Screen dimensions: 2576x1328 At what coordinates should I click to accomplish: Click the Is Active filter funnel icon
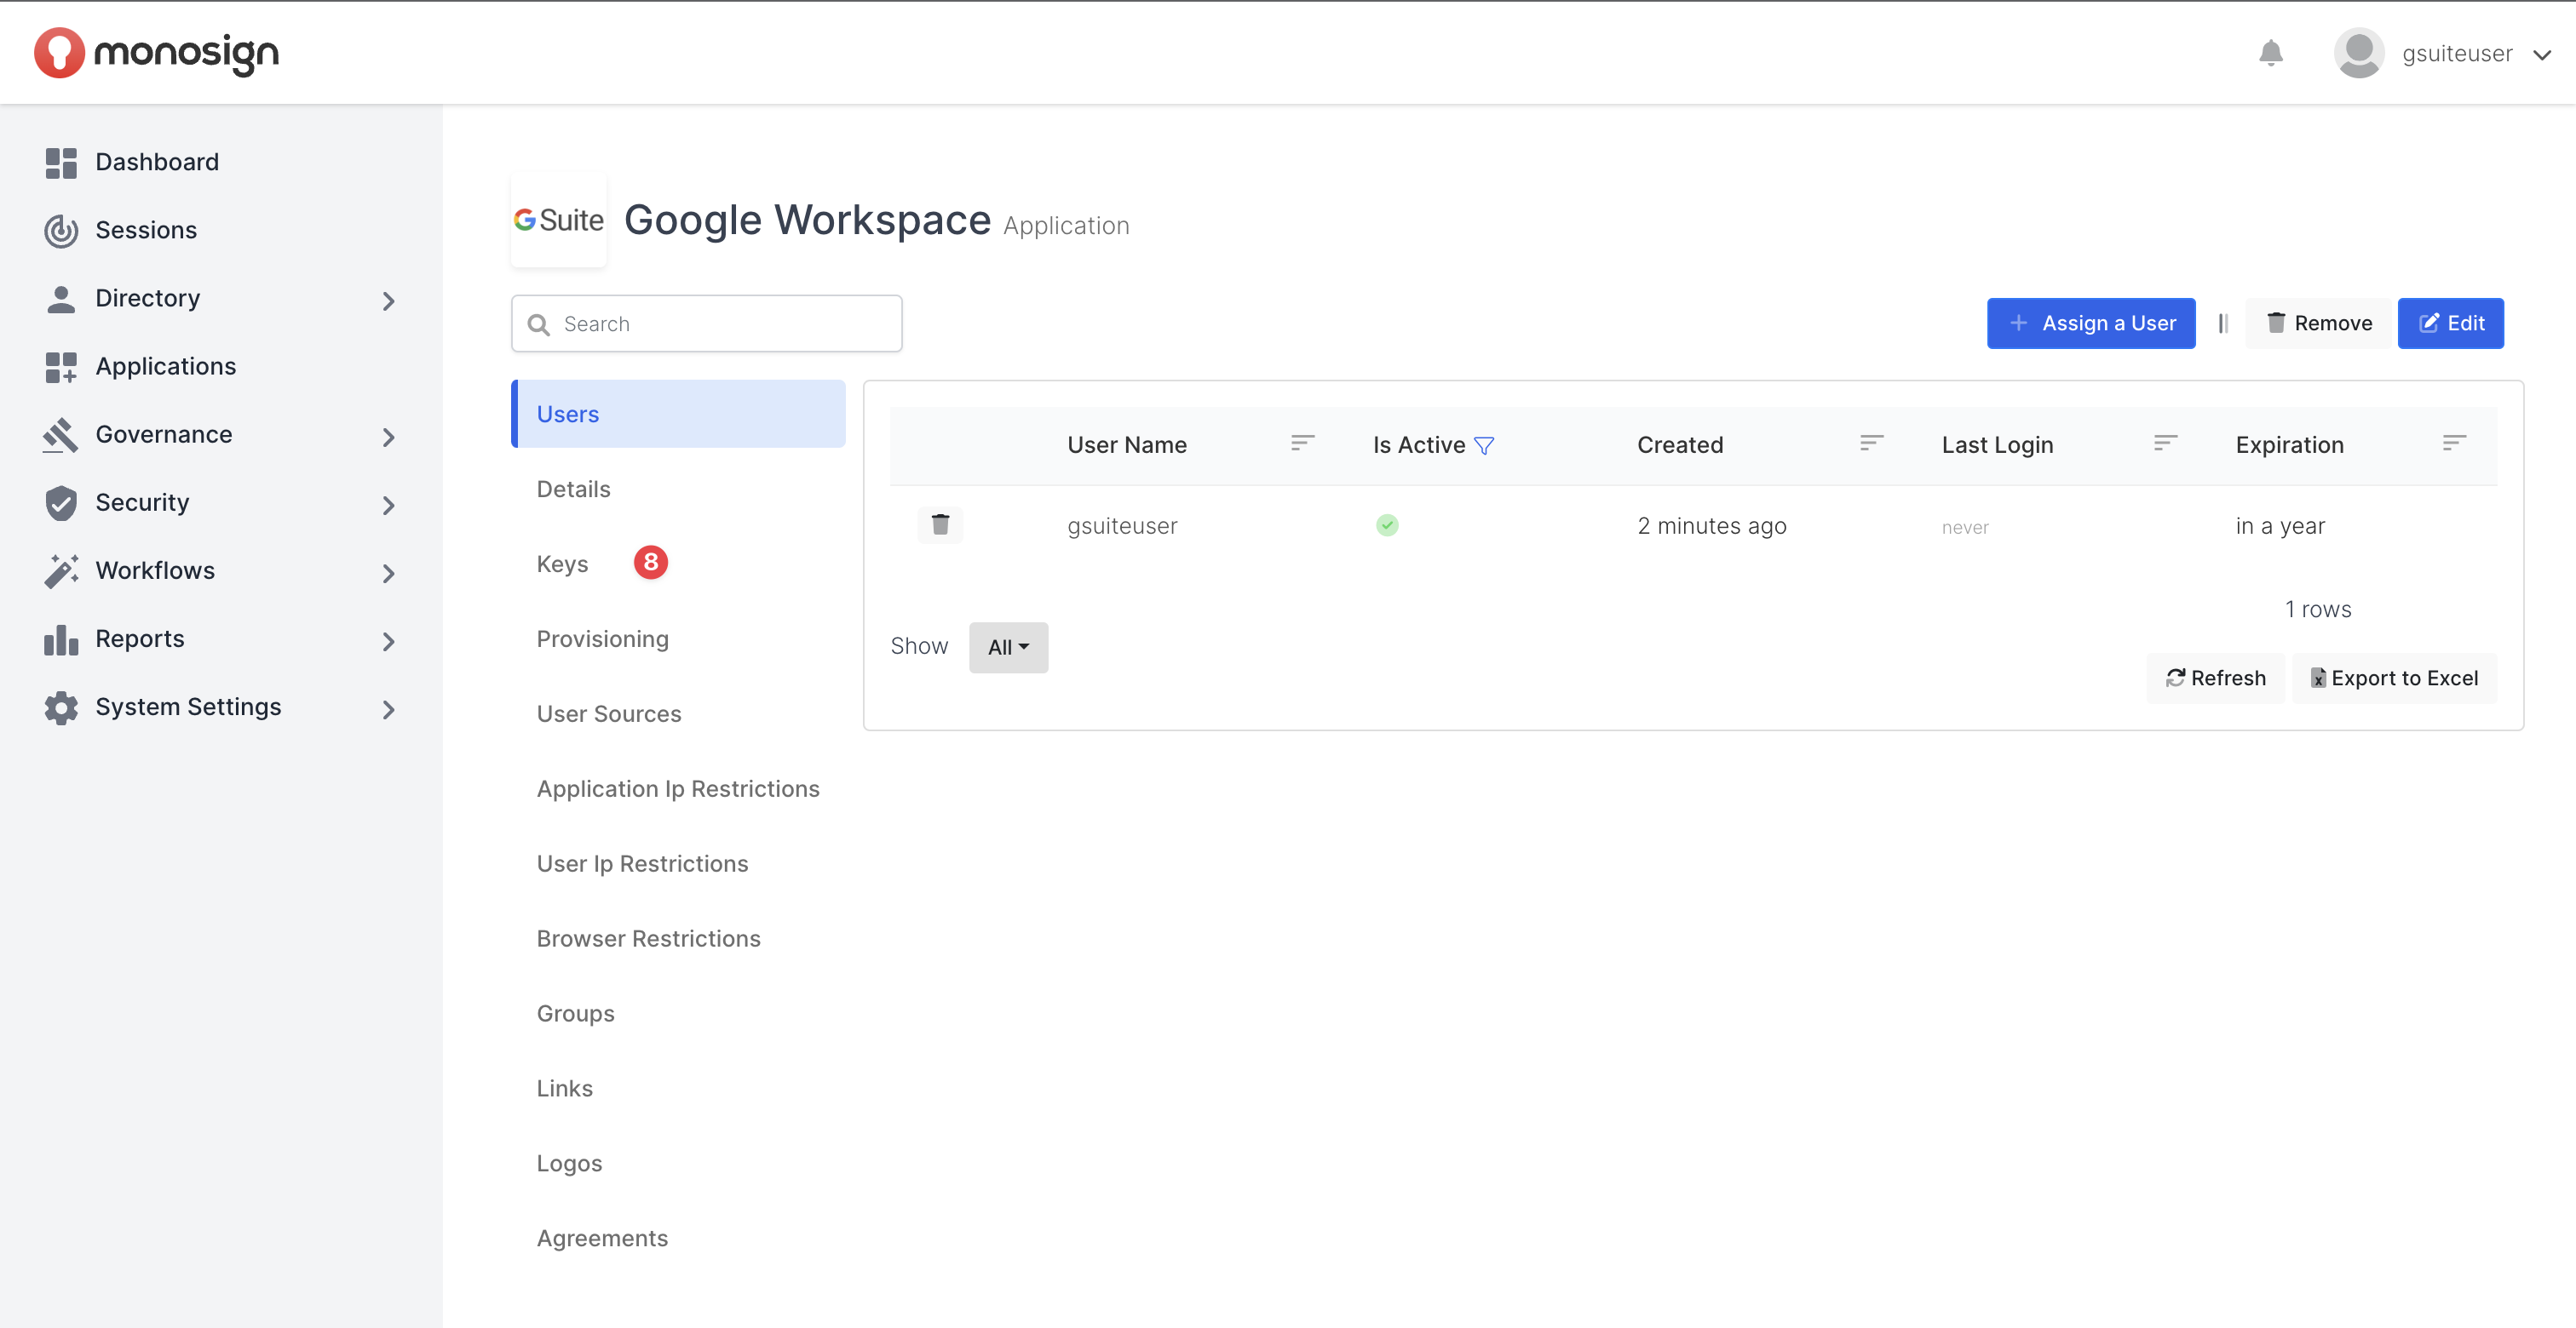click(x=1484, y=446)
